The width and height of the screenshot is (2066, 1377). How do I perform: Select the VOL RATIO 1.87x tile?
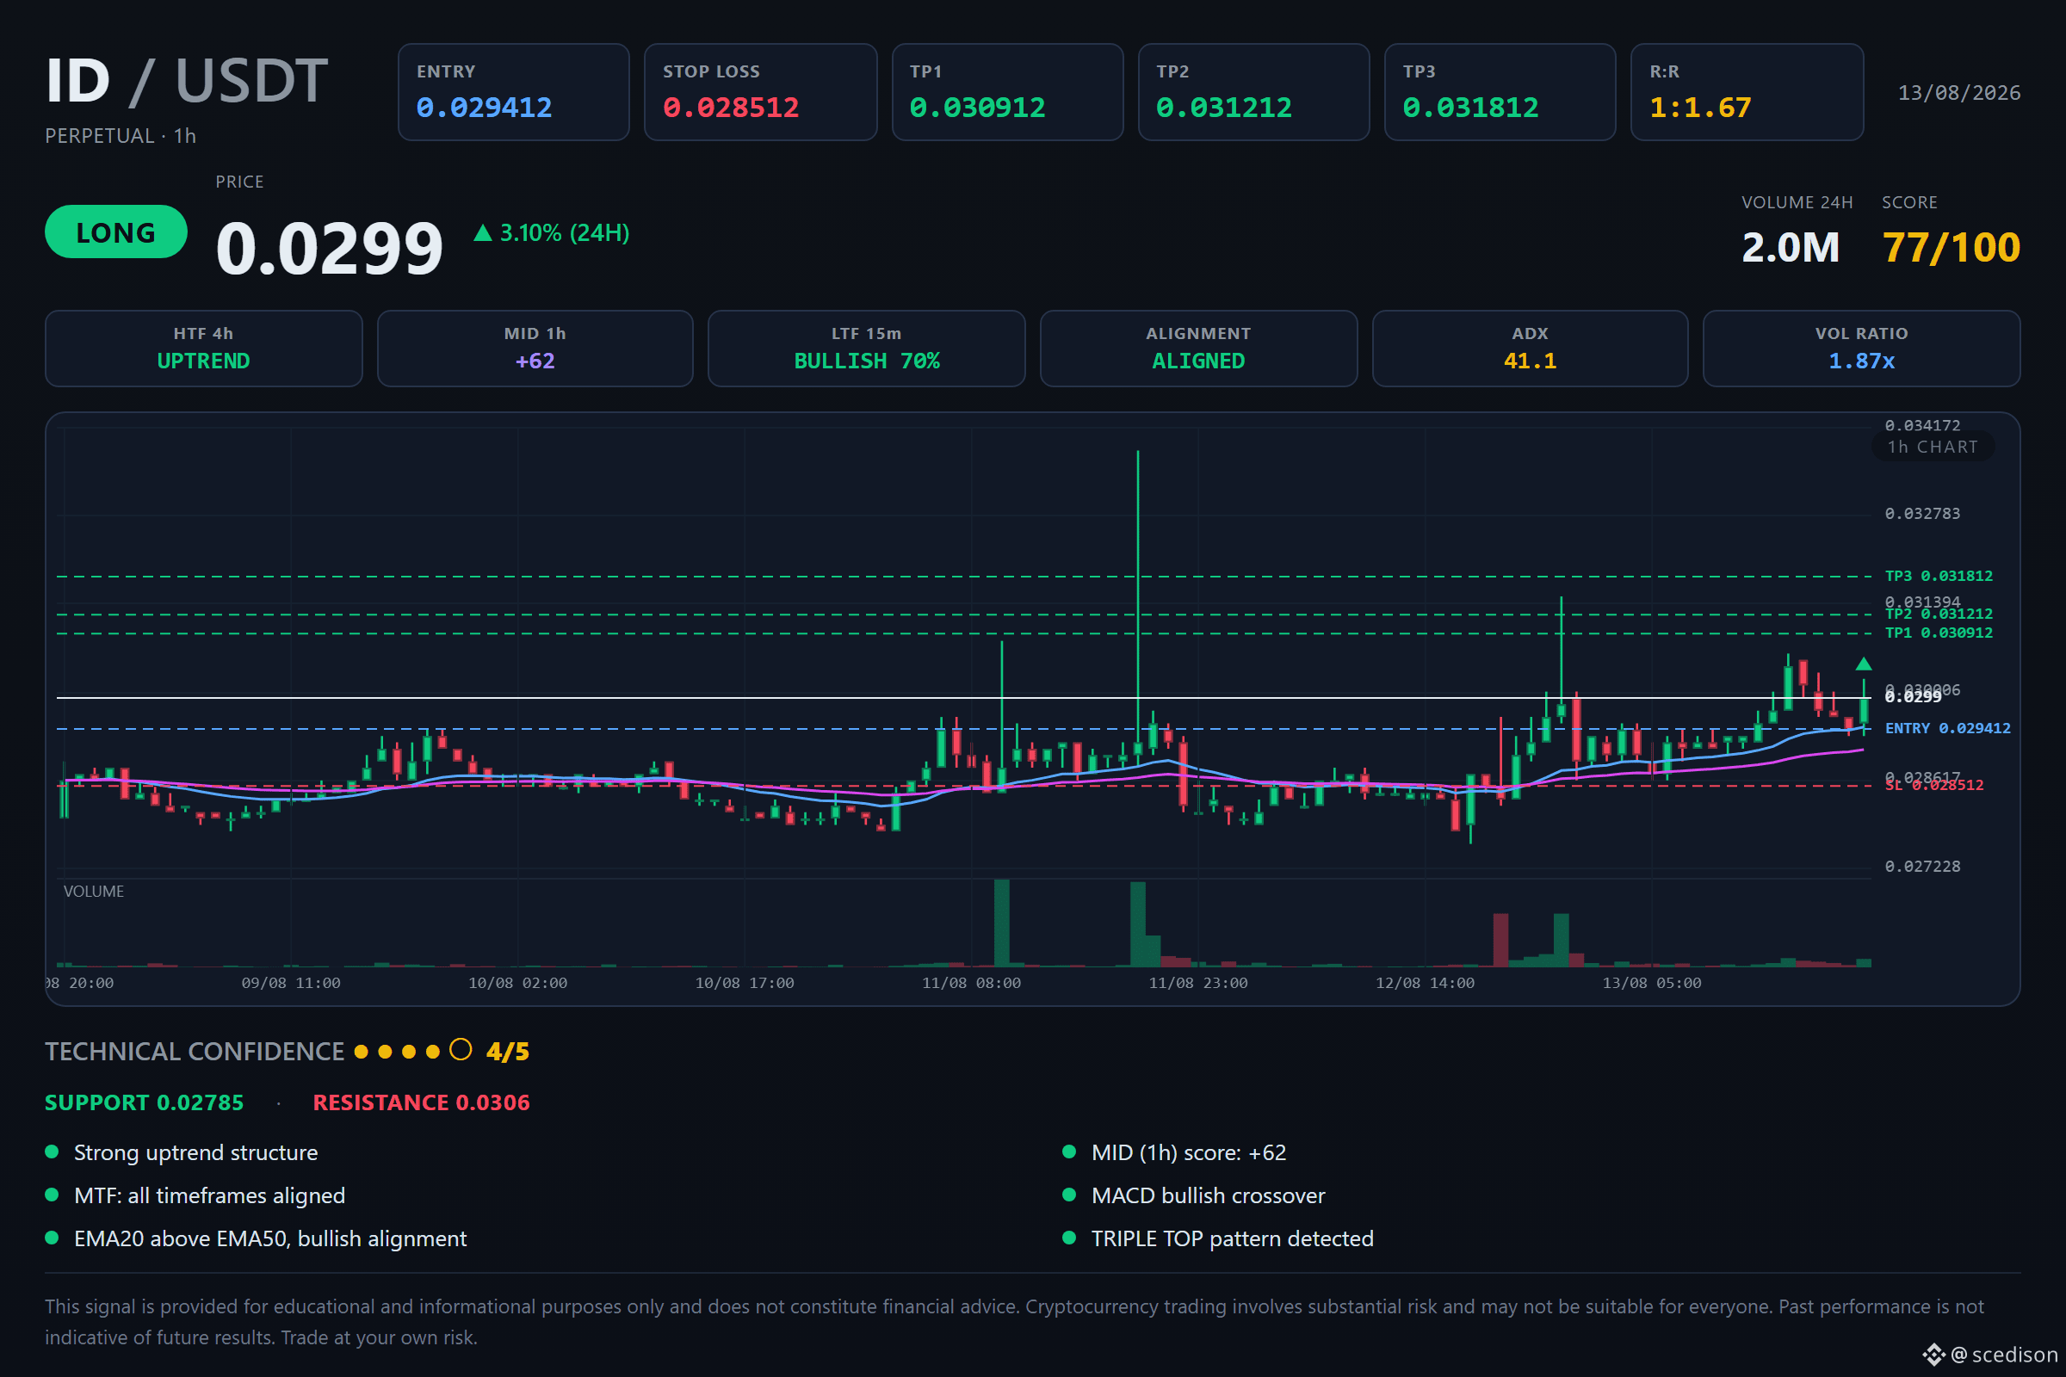click(x=1861, y=349)
